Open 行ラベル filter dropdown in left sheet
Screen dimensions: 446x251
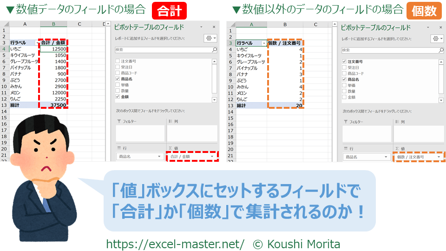(36, 43)
